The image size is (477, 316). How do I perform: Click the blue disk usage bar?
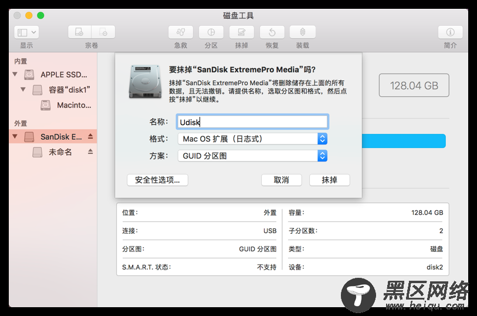[404, 141]
